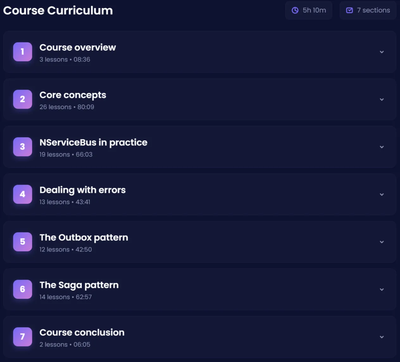Screen dimensions: 400x362
Task: Click the purple number 2 badge
Action: [22, 99]
